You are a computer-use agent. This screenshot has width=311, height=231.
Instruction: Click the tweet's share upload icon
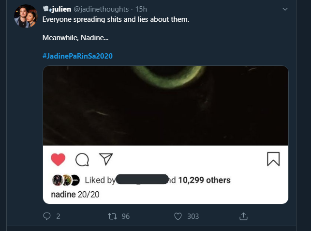pos(244,216)
